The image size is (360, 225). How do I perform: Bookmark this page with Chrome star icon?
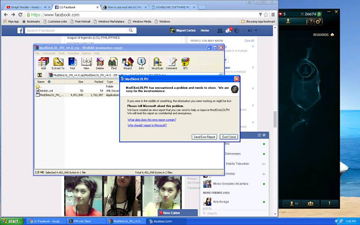tap(266, 15)
